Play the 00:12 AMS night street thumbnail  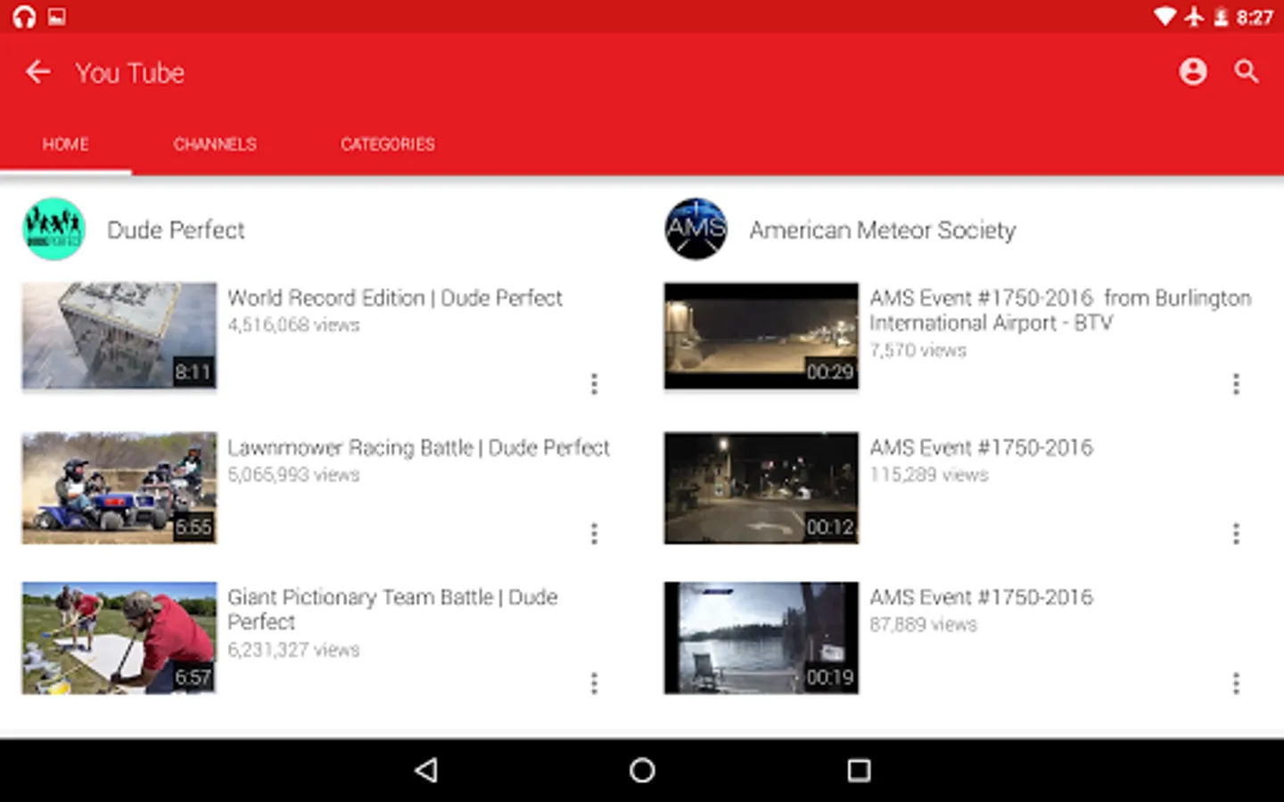761,488
